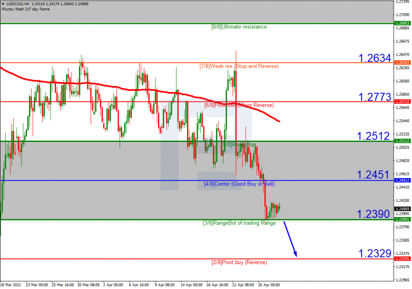
Task: Select the large blue 1.2773 annotation
Action: (375, 97)
